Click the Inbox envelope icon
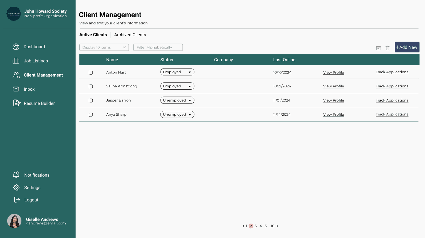Viewport: 425px width, 238px height. [16, 89]
